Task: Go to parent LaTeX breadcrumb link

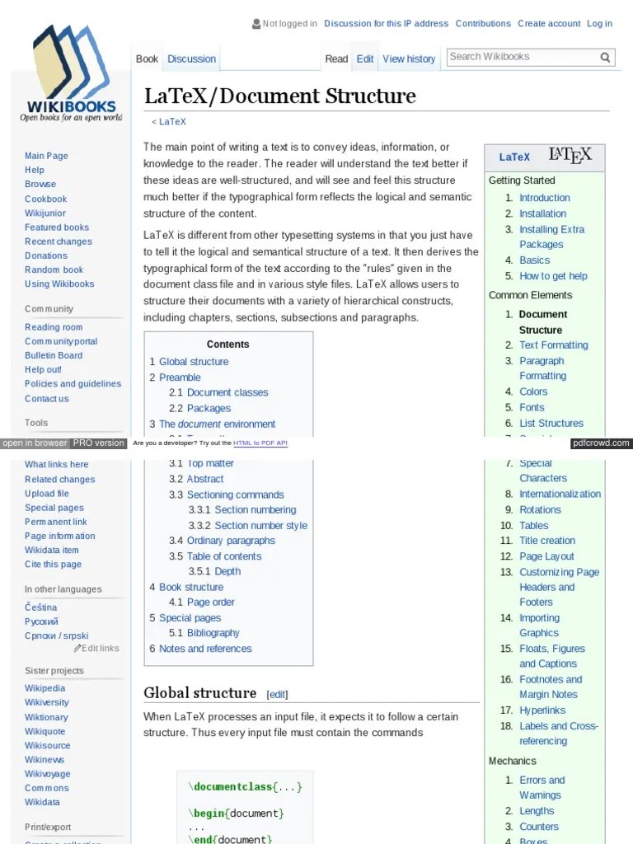Action: click(172, 122)
